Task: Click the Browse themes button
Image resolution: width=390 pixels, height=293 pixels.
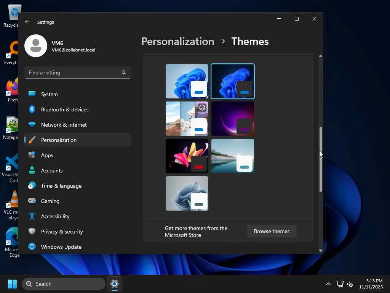Action: point(272,231)
